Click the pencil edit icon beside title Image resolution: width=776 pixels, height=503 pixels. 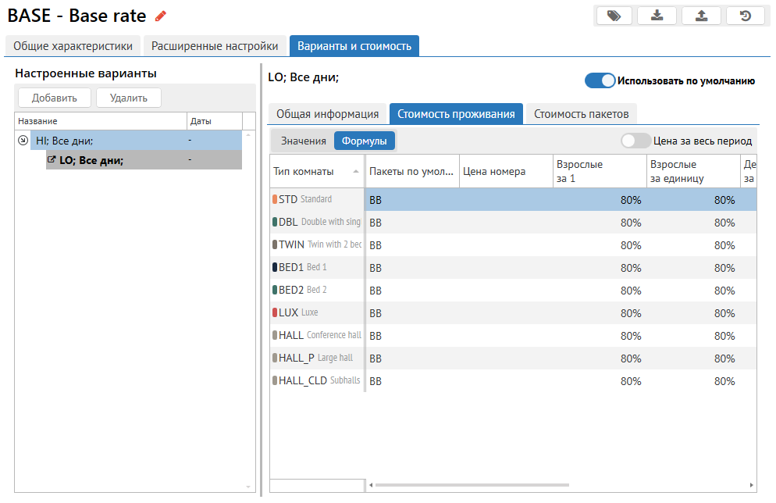point(162,16)
